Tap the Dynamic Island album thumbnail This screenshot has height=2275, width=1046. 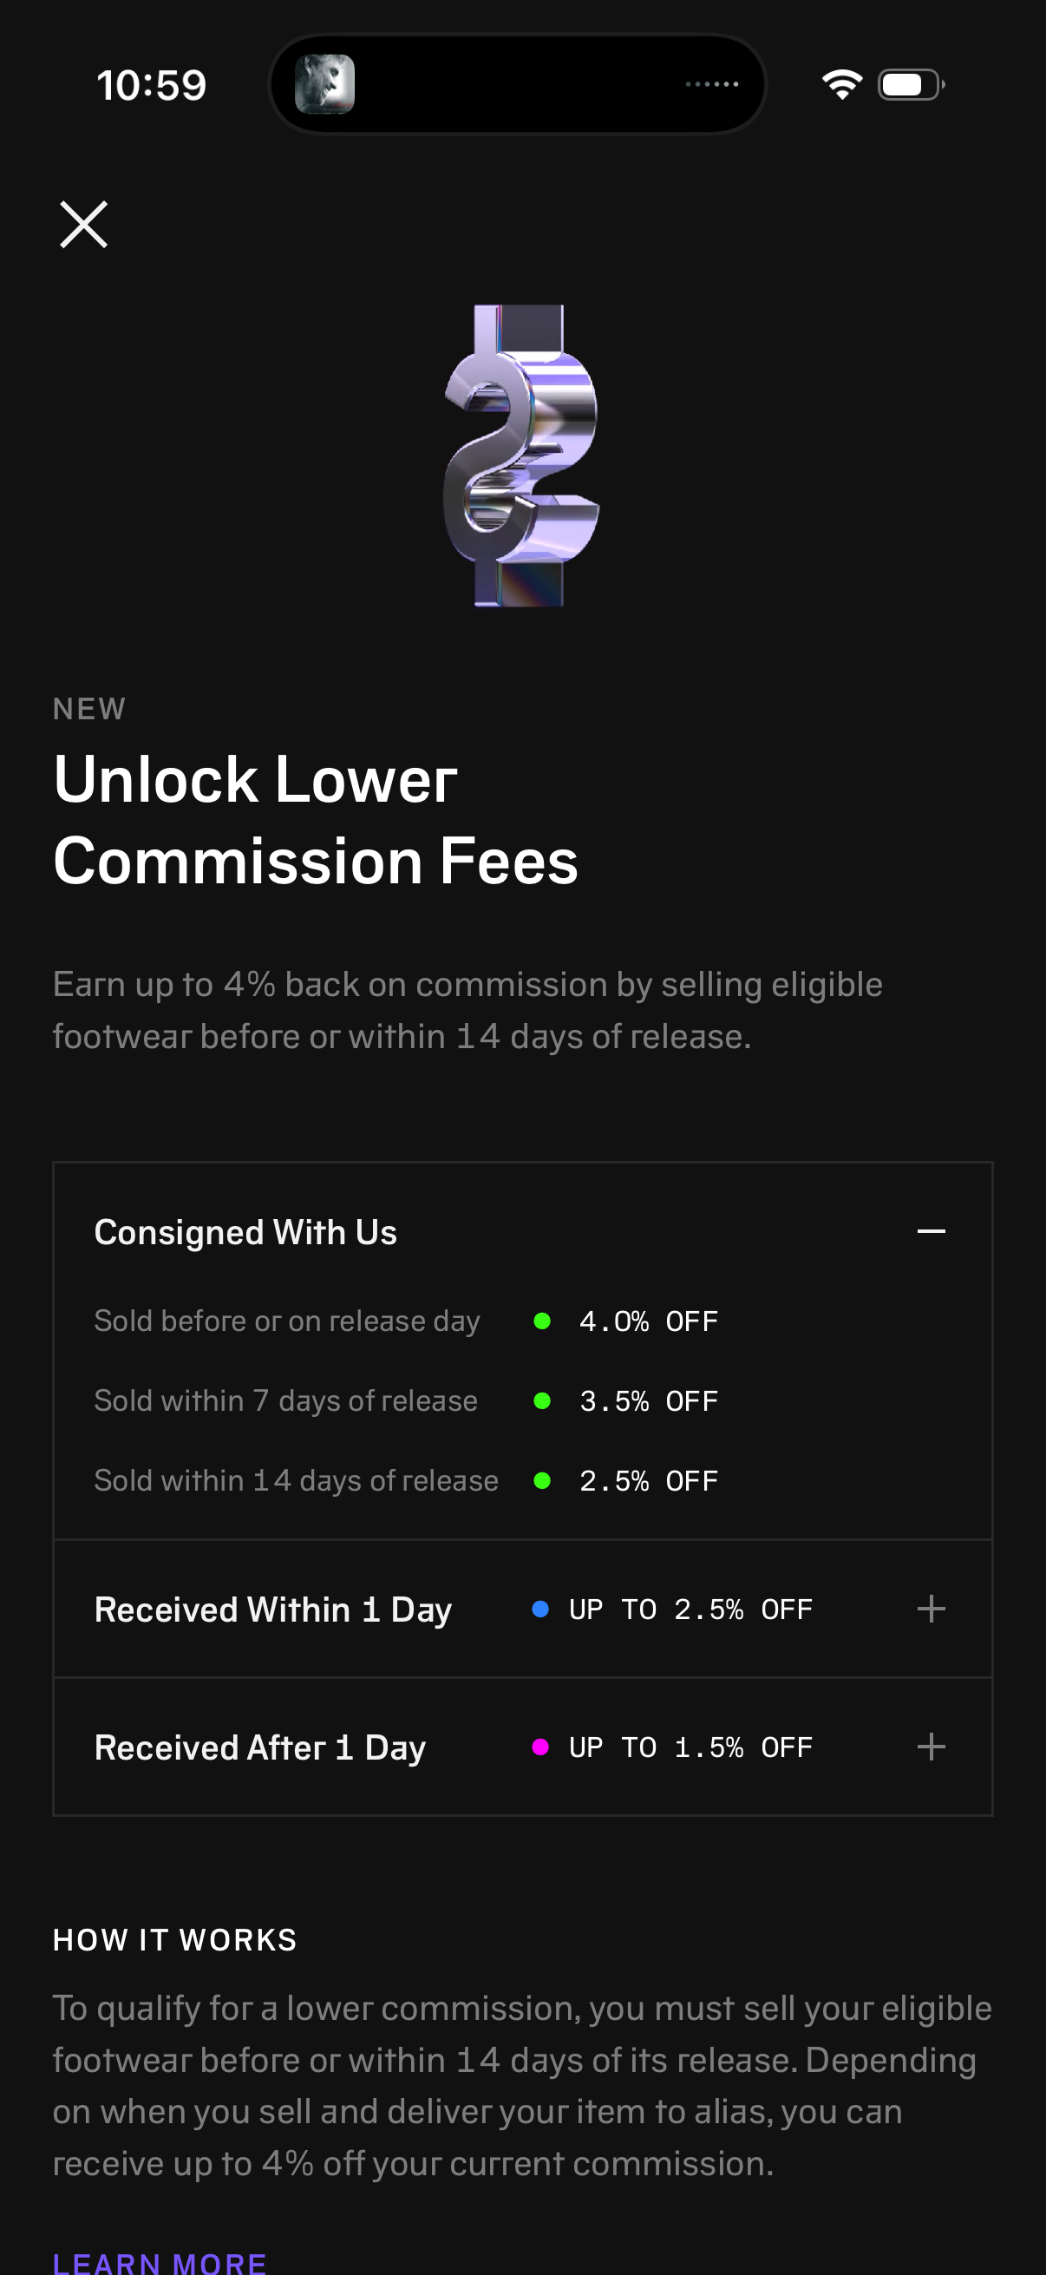click(x=325, y=85)
